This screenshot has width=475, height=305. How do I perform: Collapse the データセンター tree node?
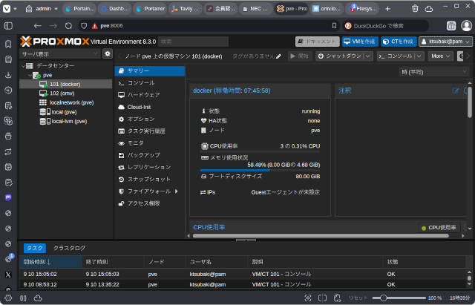click(23, 66)
